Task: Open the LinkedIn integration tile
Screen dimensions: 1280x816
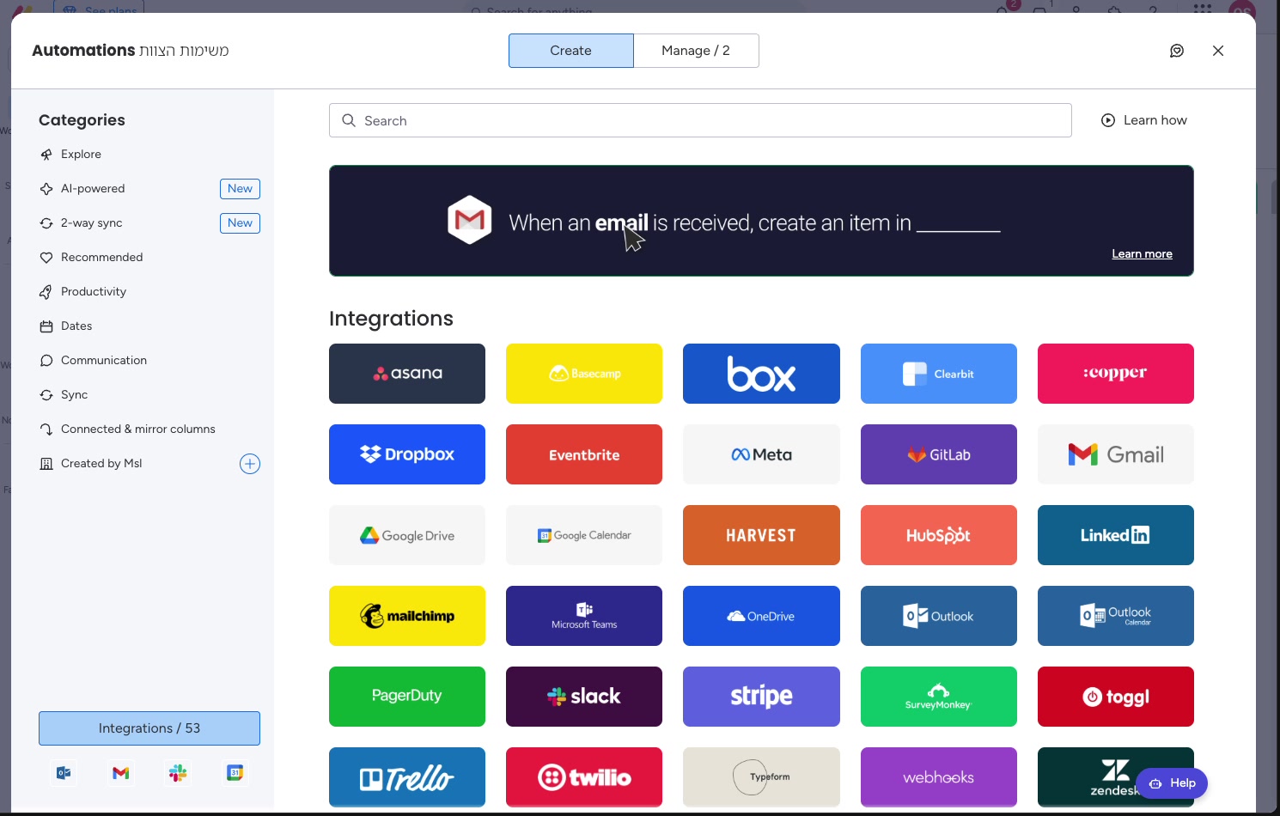Action: click(1116, 535)
